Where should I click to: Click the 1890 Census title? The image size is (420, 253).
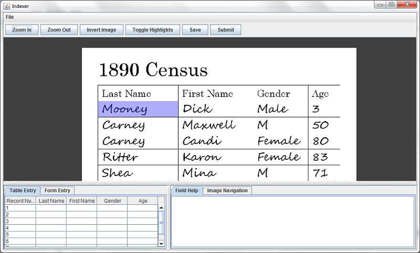click(x=153, y=70)
